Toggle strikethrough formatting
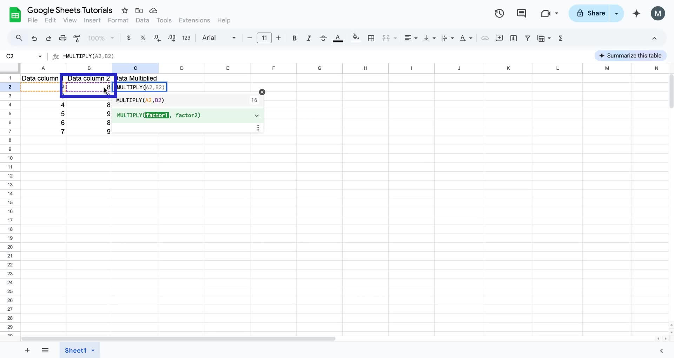This screenshot has width=674, height=358. point(323,38)
